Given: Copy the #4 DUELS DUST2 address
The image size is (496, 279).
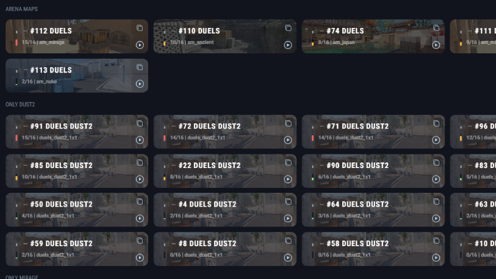Looking at the screenshot, I should click(x=288, y=202).
